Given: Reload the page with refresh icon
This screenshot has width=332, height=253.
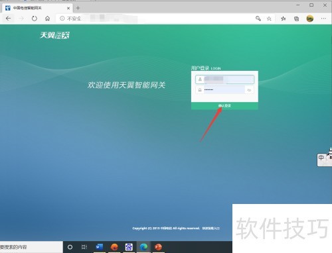Looking at the screenshot, I should (35, 19).
